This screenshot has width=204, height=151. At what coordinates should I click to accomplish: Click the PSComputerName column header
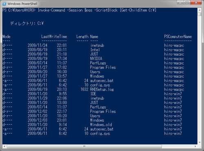pyautogui.click(x=178, y=36)
